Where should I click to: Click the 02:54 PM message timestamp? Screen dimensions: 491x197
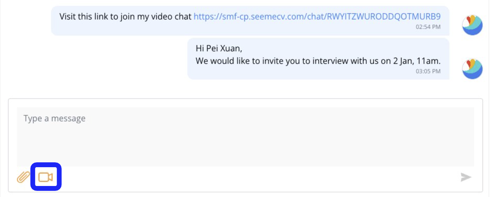tap(428, 27)
